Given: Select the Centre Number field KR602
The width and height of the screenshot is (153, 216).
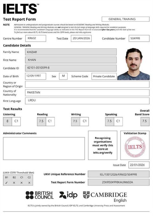Looking at the screenshot, I should tap(36, 38).
